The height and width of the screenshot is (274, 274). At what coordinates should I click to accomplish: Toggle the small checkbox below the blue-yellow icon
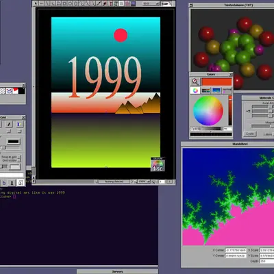[x=19, y=131]
